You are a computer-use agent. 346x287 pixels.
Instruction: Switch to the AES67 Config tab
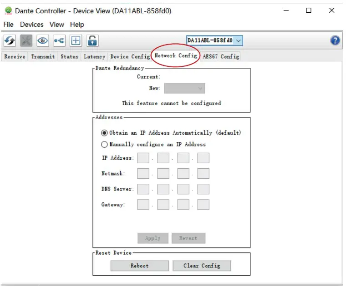click(221, 57)
